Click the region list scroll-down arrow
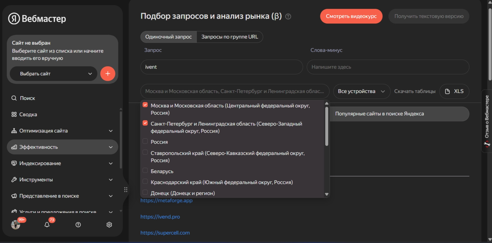Screen dimensions: 492x243 pyautogui.click(x=327, y=194)
